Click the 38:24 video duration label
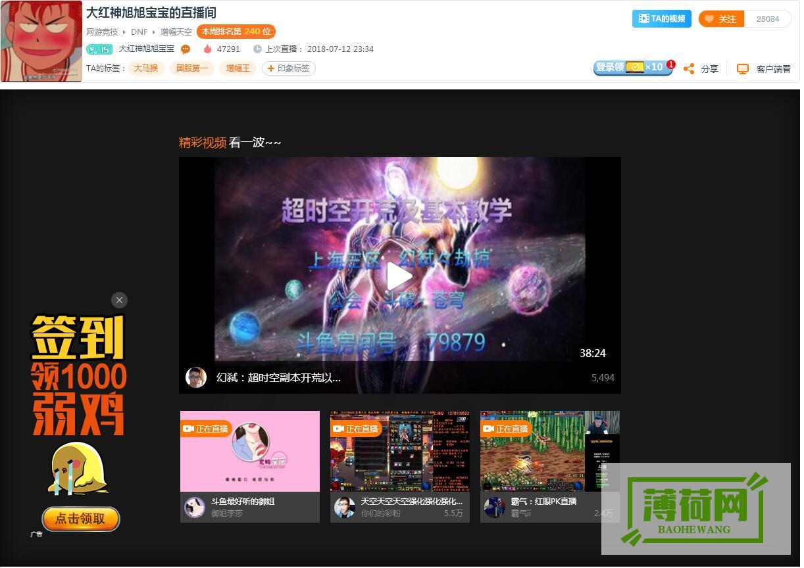804x568 pixels. pyautogui.click(x=593, y=353)
